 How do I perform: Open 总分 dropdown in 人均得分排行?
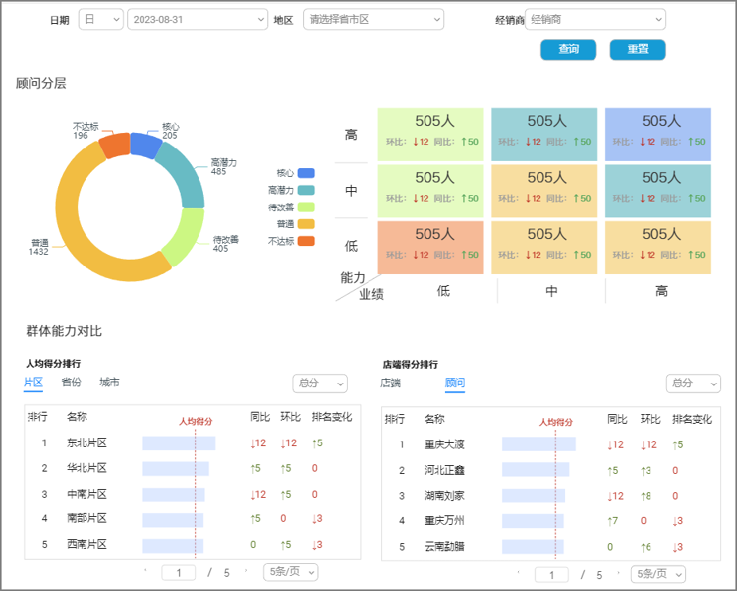pos(320,384)
